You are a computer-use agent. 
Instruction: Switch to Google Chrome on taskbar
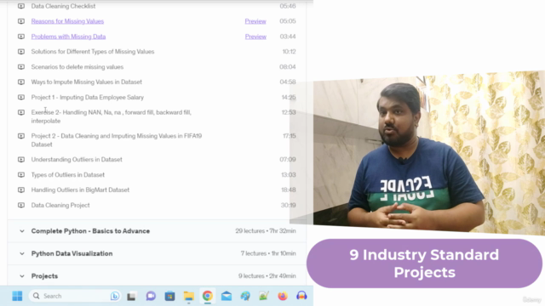tap(208, 296)
